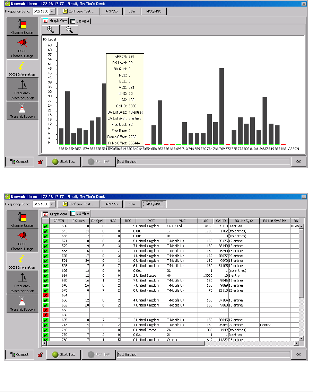
Task: Click Start Test in lower window
Action: point(63,355)
